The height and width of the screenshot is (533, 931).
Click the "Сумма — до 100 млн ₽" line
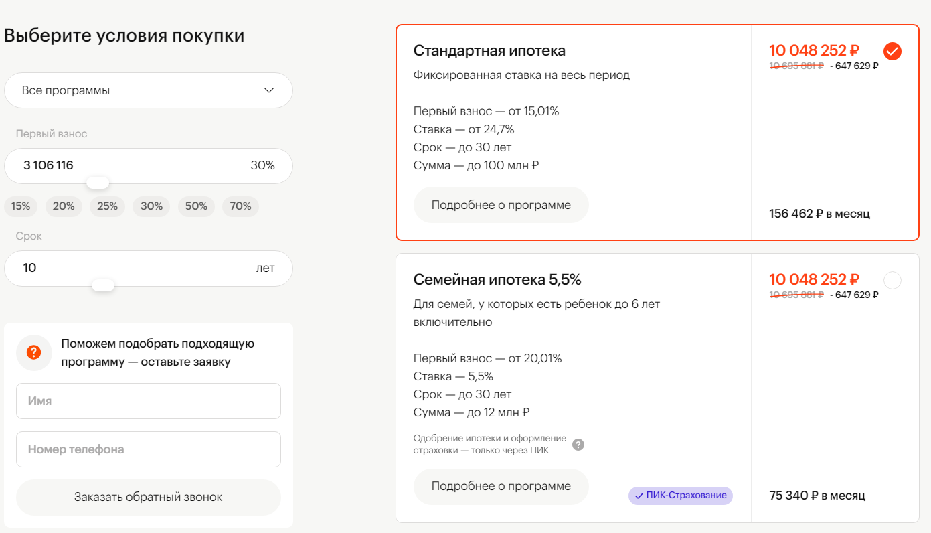[477, 165]
